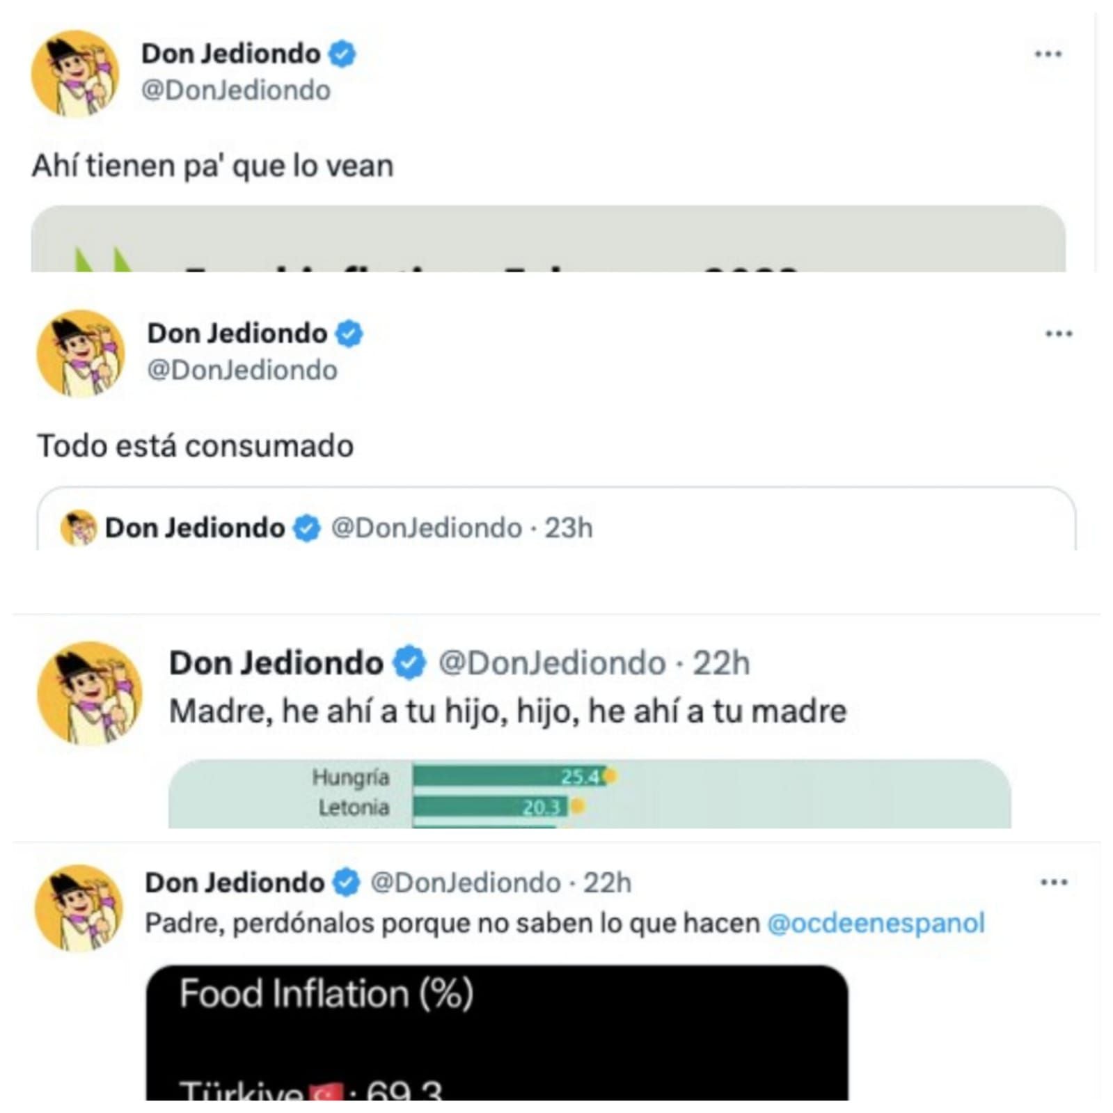Click the 'Padre, perdónalos porque no saben' tweet text
Screen dimensions: 1113x1113
(452, 924)
